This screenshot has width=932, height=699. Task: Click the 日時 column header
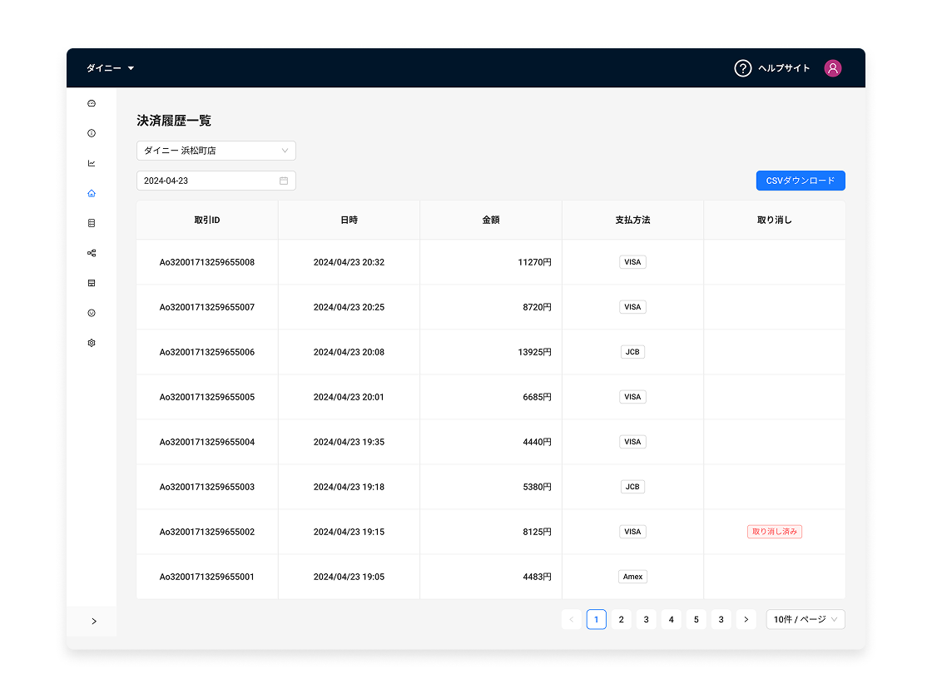349,220
